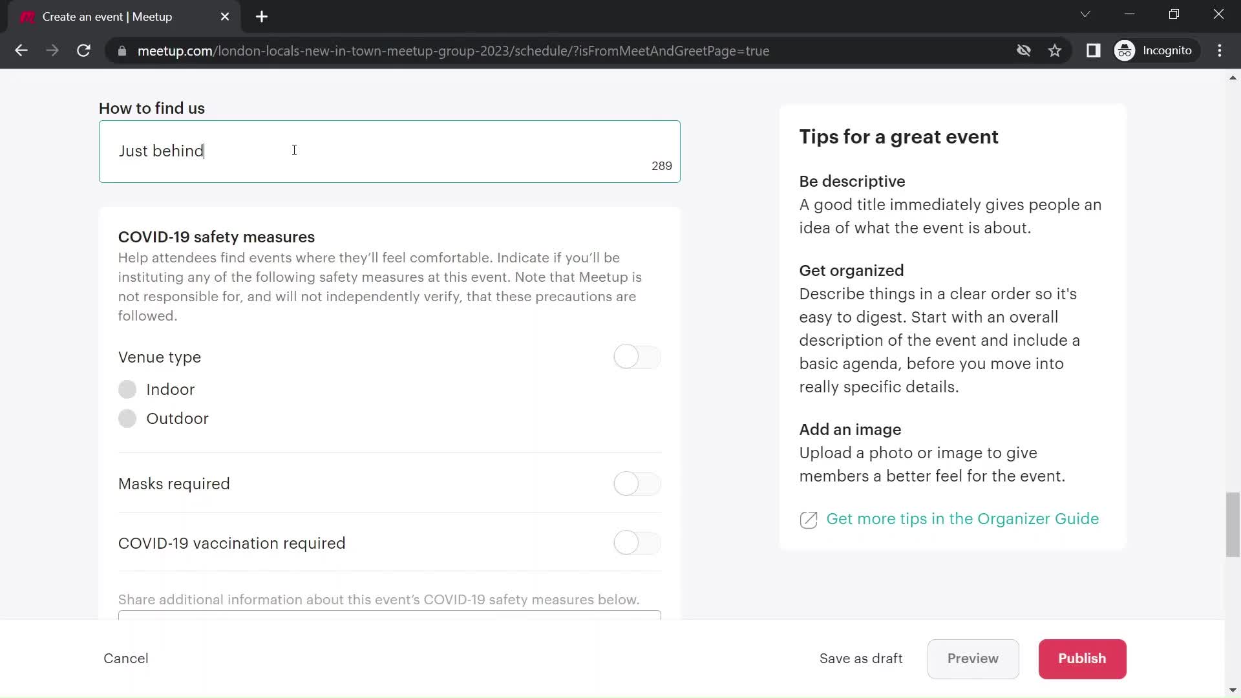Click the Cancel button
This screenshot has width=1241, height=698.
126,658
